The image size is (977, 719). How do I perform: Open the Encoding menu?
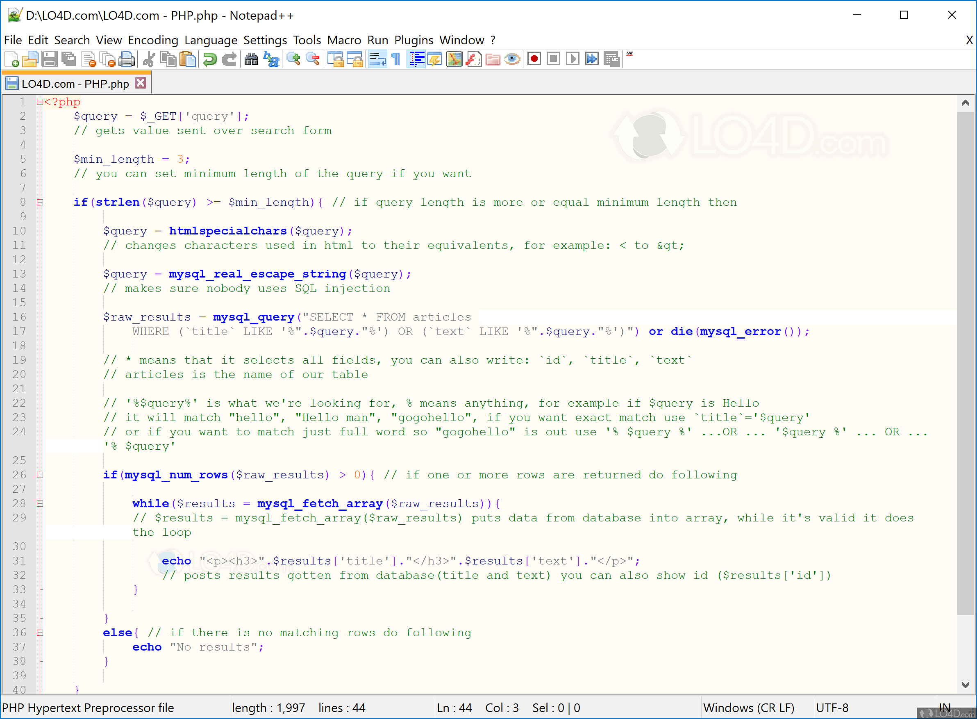pos(153,40)
